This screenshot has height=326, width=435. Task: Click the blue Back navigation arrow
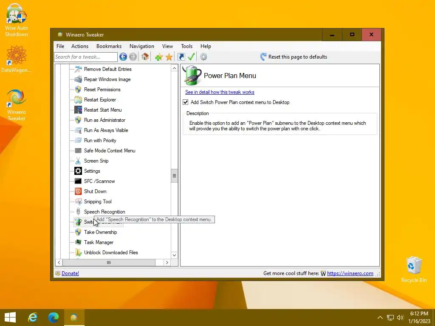[x=123, y=57]
